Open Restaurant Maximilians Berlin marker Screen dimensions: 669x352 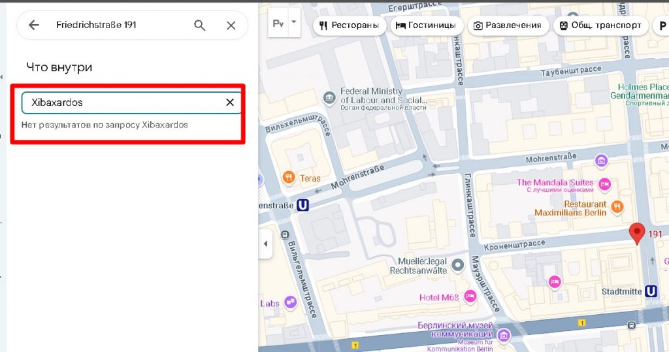(x=617, y=206)
